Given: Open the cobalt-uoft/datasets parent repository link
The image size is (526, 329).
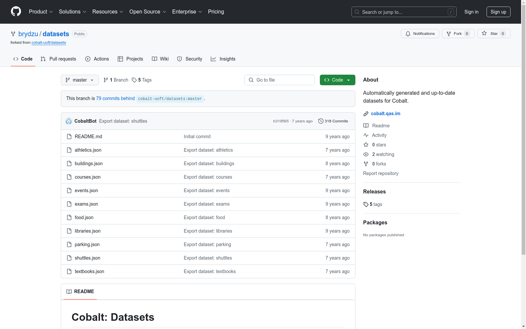Looking at the screenshot, I should (x=49, y=42).
